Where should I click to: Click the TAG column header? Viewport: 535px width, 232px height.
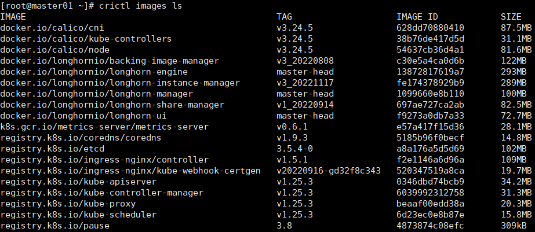[x=284, y=16]
